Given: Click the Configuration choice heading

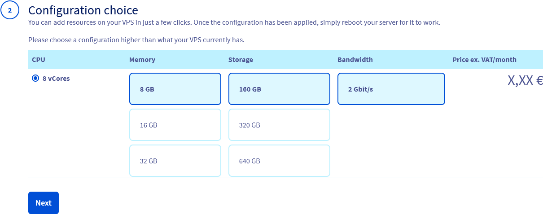Looking at the screenshot, I should click(x=83, y=10).
